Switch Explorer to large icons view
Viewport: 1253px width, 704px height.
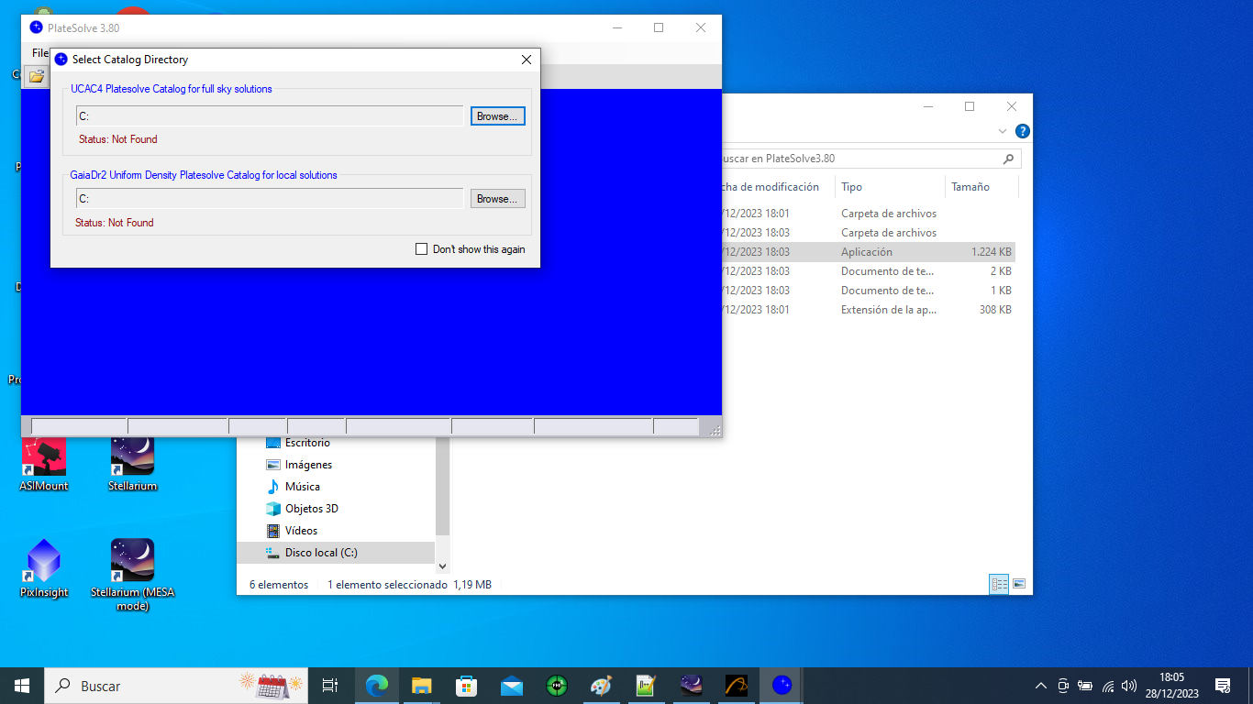1018,584
